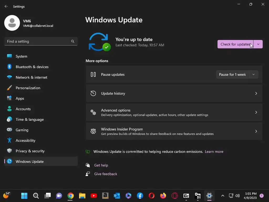
Task: Click the search magnifier in Find a setting
Action: (73, 41)
